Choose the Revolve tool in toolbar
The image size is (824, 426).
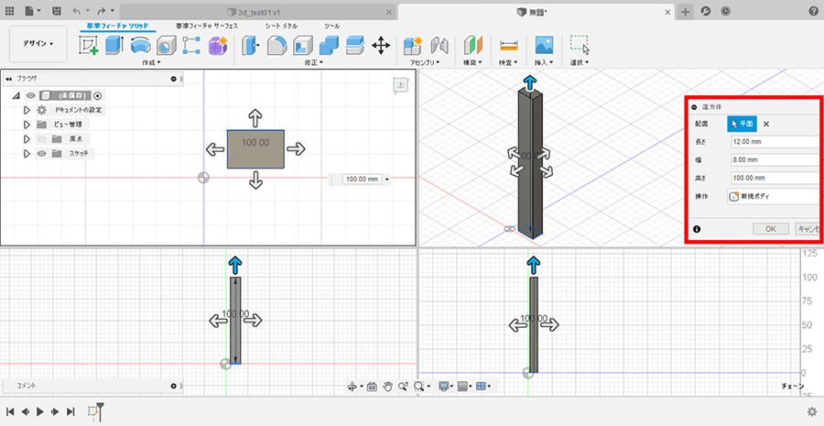[x=140, y=45]
